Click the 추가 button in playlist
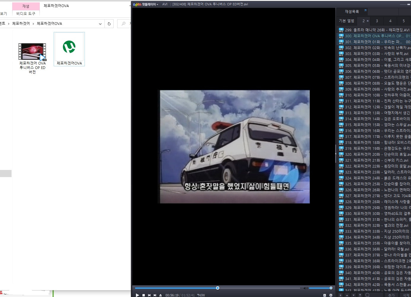 tap(391, 295)
